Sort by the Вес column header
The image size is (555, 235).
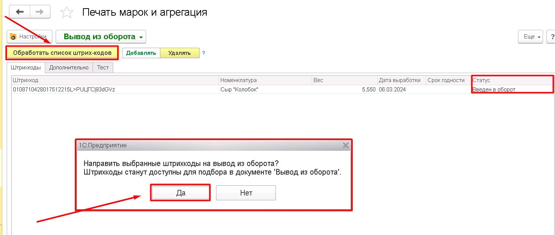pyautogui.click(x=345, y=80)
